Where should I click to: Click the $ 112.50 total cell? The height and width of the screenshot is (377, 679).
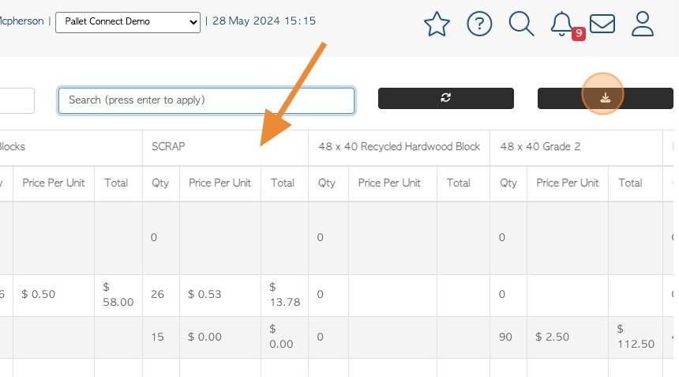[x=636, y=337]
